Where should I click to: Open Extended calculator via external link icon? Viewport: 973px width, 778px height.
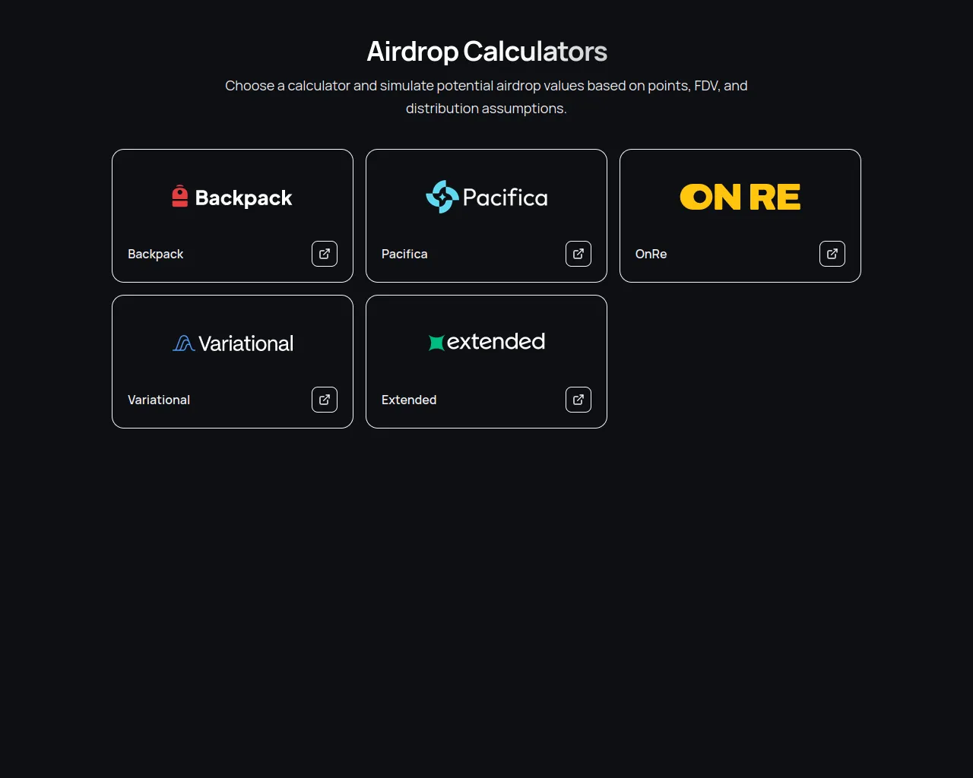[x=578, y=400]
